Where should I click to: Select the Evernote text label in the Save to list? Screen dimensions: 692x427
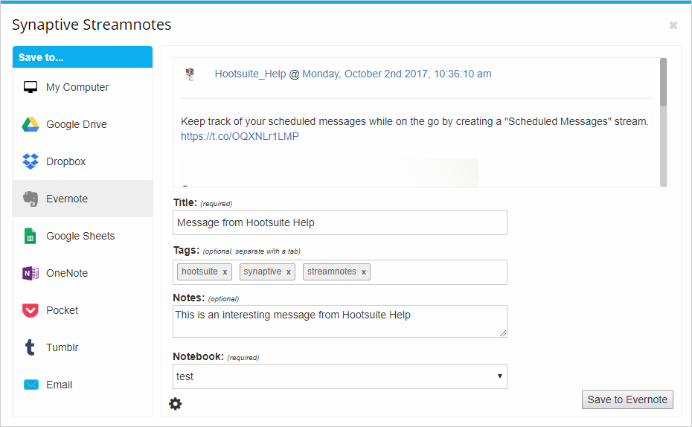tap(67, 199)
